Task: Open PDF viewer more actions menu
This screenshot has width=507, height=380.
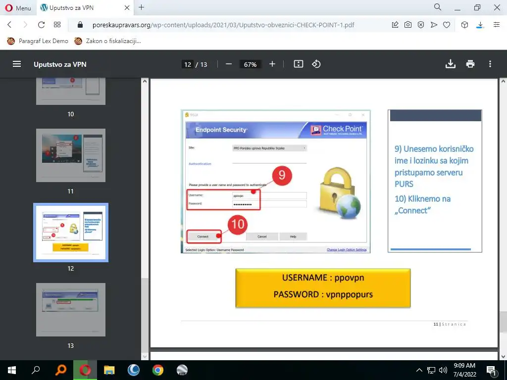Action: 490,64
